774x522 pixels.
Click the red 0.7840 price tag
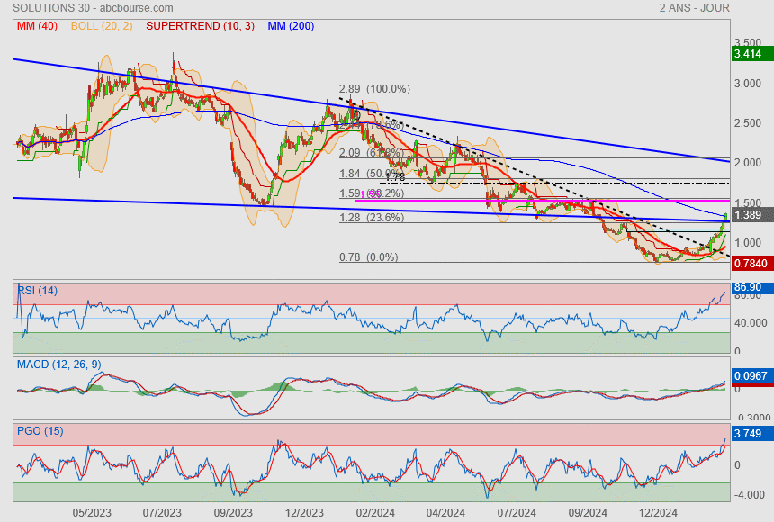click(x=751, y=263)
